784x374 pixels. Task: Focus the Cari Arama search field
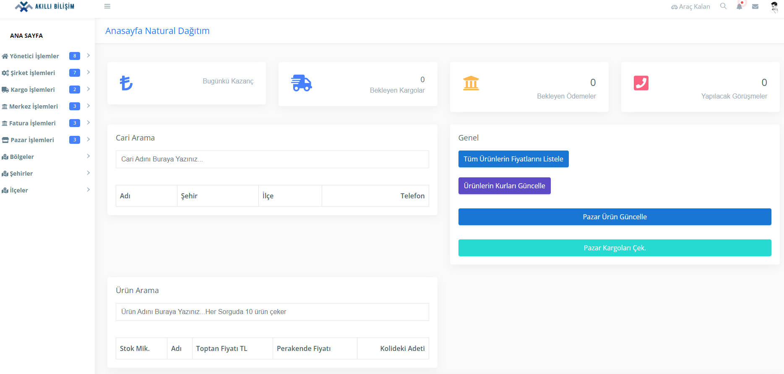272,159
